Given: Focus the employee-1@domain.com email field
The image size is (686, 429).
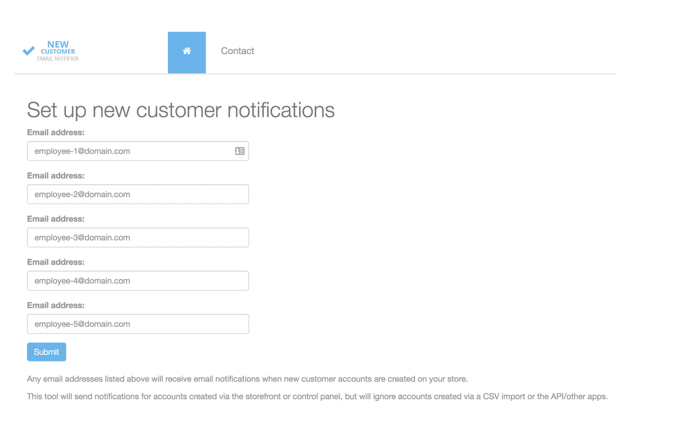Looking at the screenshot, I should pyautogui.click(x=138, y=151).
